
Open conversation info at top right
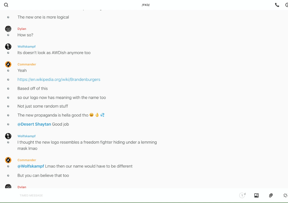click(x=286, y=5)
